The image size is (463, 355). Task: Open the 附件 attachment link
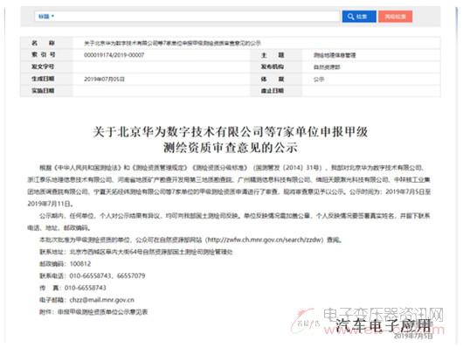102,312
